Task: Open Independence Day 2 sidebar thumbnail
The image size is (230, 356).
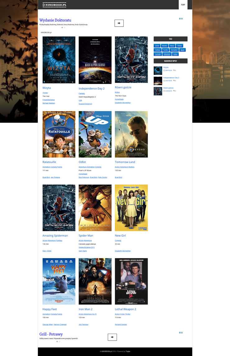Action: coord(158,81)
